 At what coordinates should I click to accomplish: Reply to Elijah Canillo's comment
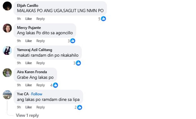41,19
